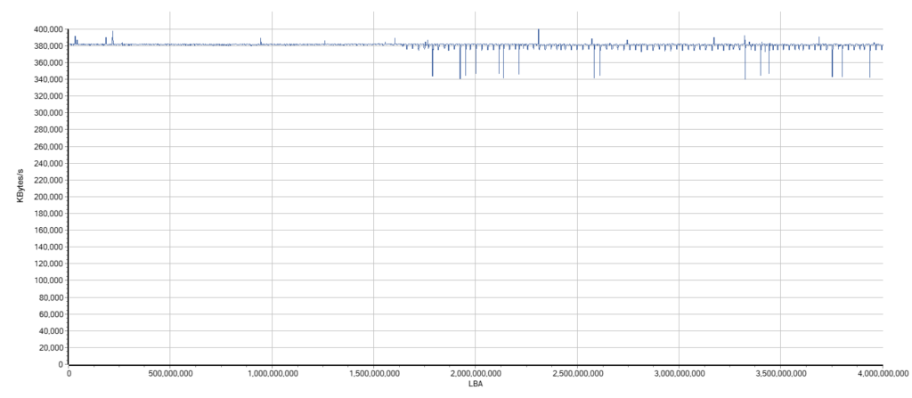Click the 240,000 y-axis label
This screenshot has height=398, width=912.
point(50,164)
